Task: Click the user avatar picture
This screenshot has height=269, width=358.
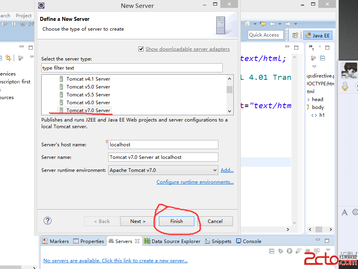Action: [x=349, y=70]
